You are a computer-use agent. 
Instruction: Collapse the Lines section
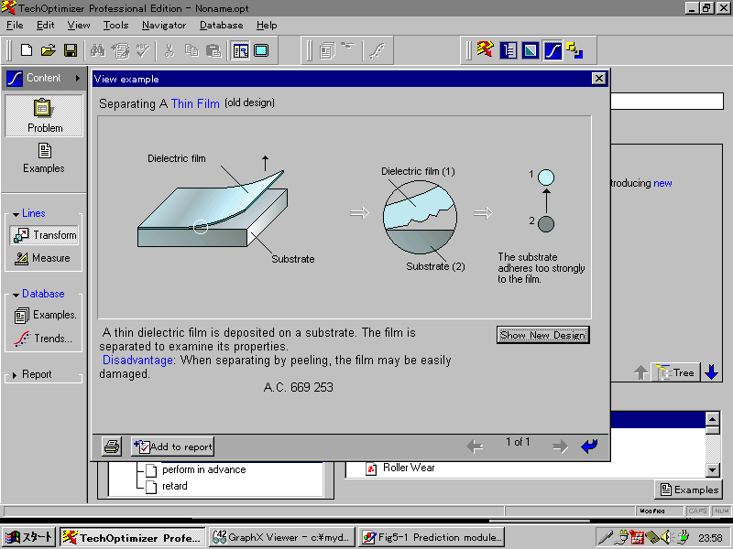16,214
